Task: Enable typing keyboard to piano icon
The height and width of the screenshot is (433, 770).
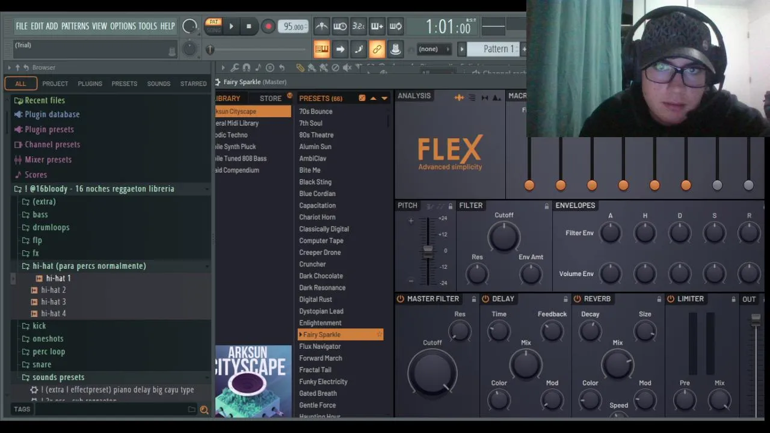Action: [x=321, y=49]
